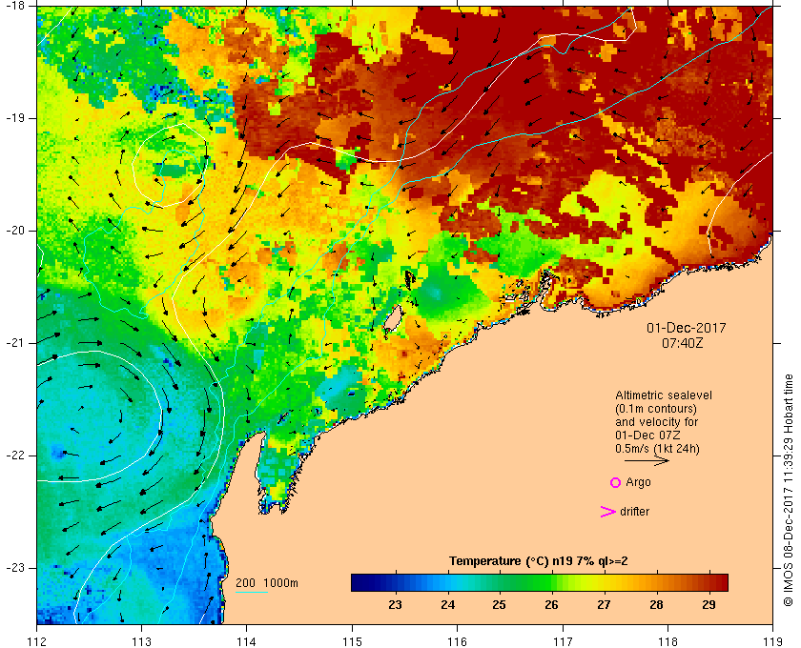Viewport: 801px width, 648px height.
Task: Click the cyan 200 m isobath legend line
Action: [x=252, y=593]
